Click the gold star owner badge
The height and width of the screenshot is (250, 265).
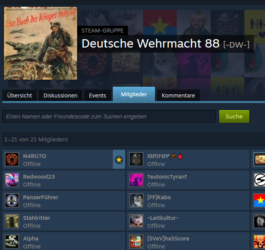[119, 160]
